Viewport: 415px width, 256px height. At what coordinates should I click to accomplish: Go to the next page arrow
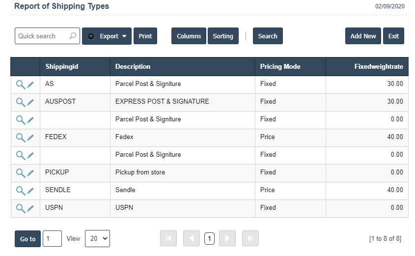point(227,238)
